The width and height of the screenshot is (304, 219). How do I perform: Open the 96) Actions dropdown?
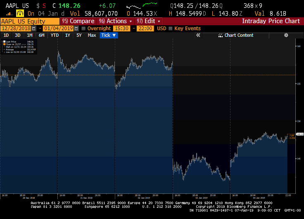coord(116,21)
